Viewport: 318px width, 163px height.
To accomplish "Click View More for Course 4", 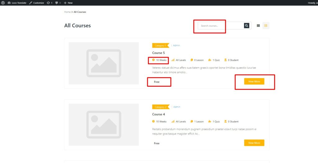I will [x=254, y=143].
